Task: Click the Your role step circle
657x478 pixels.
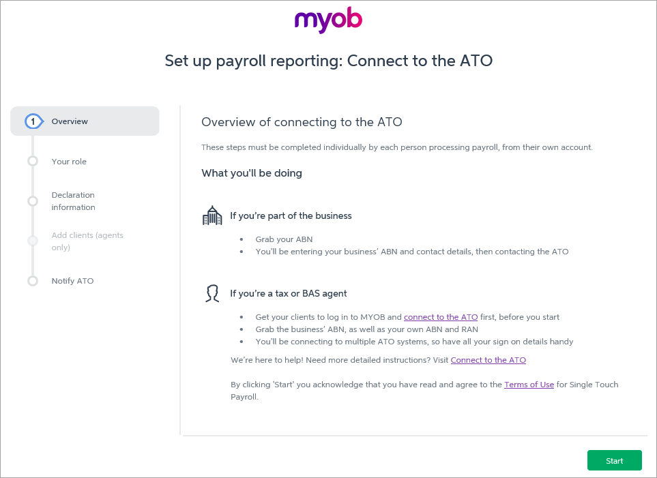Action: 33,162
